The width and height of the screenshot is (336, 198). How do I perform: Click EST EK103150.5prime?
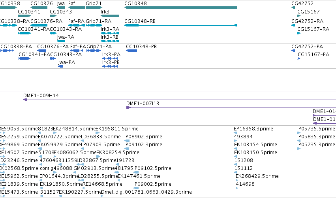point(255,153)
